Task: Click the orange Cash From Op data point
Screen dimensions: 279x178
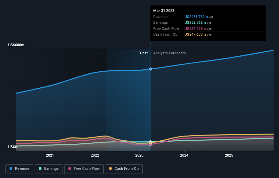Action: point(150,143)
